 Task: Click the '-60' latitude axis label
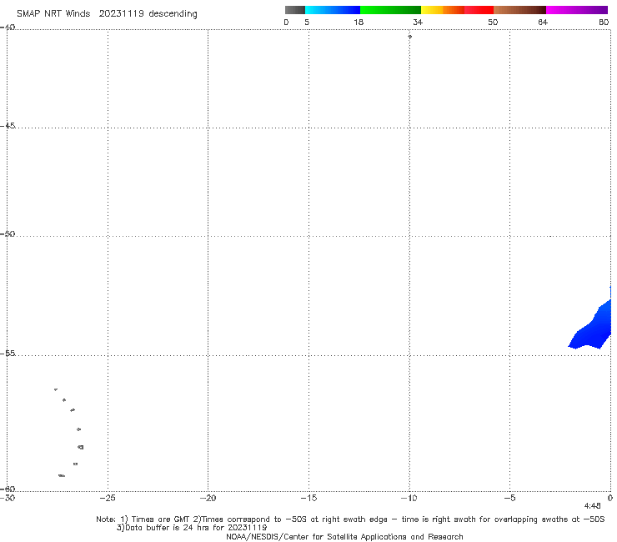[8, 489]
